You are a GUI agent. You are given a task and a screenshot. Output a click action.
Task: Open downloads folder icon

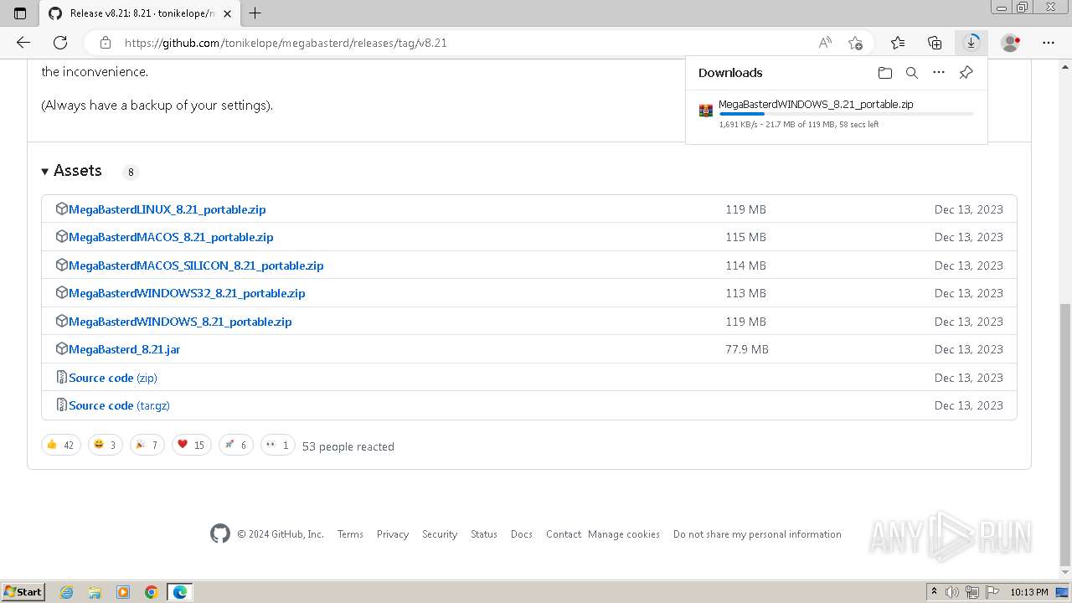[885, 73]
